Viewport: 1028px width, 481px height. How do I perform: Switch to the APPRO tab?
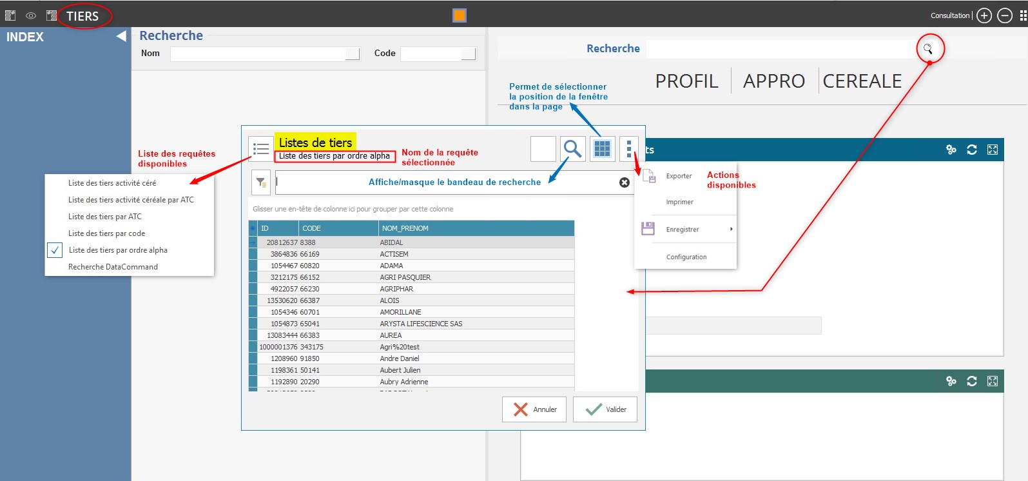[x=774, y=81]
